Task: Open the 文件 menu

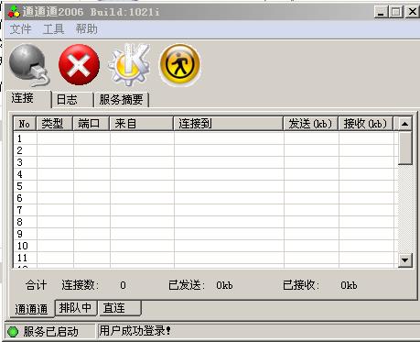Action: pyautogui.click(x=20, y=29)
